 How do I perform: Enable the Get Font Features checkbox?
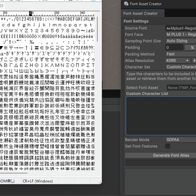[168, 146]
